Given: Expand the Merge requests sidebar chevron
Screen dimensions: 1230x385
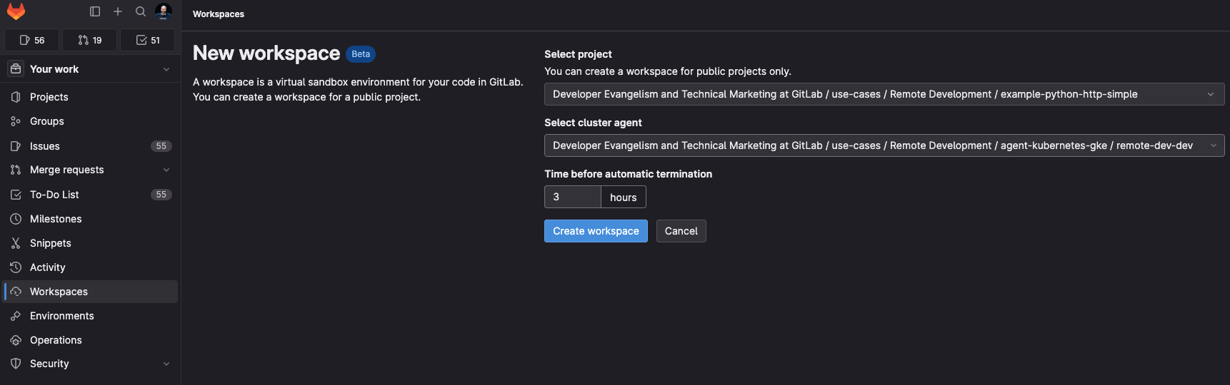Looking at the screenshot, I should 166,170.
